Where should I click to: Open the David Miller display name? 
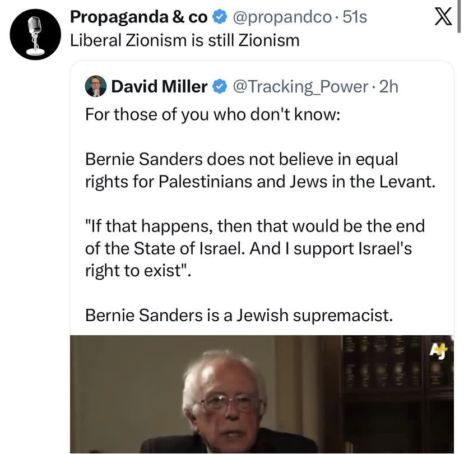tap(159, 87)
